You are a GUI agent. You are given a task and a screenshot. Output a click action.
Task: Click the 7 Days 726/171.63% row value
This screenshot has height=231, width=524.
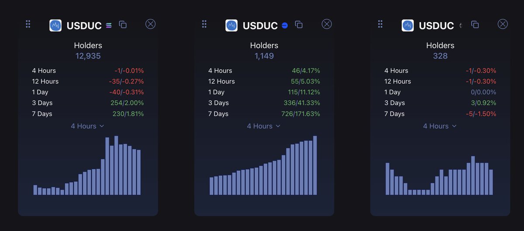pyautogui.click(x=300, y=114)
